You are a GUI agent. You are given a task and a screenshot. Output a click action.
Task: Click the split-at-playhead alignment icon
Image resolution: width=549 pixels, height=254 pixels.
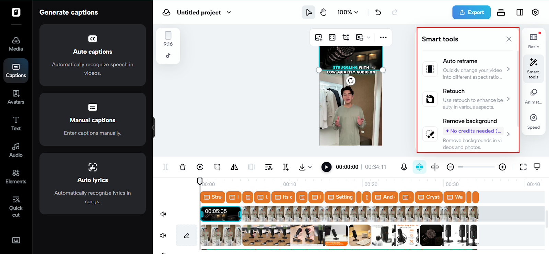coord(435,167)
